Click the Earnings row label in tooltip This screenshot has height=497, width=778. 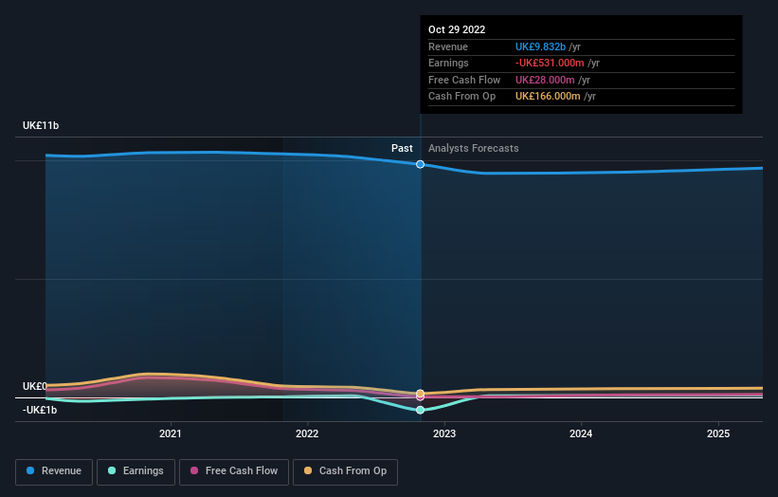(x=448, y=63)
